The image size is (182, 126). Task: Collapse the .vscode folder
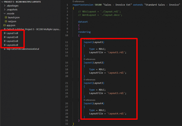tap(5, 13)
